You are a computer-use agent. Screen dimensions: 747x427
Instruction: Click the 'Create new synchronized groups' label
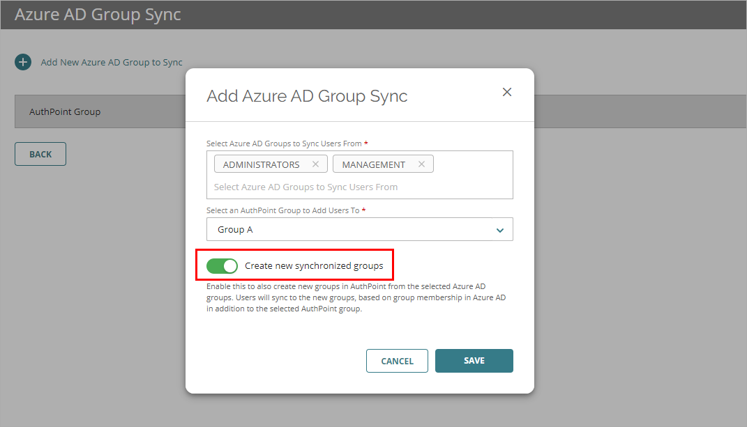(314, 265)
